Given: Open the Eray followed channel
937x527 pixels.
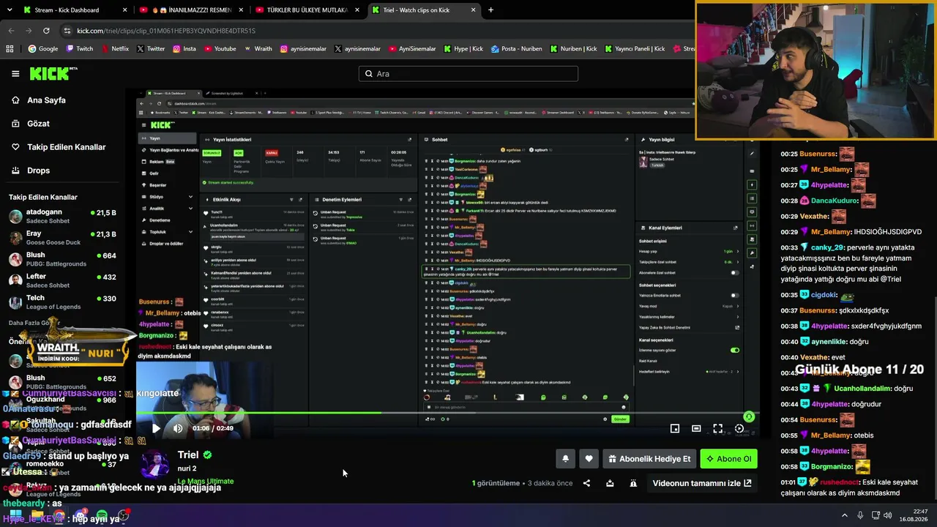Looking at the screenshot, I should 63,238.
